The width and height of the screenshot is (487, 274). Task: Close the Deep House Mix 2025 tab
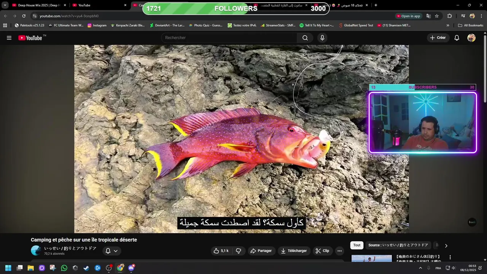click(x=65, y=5)
